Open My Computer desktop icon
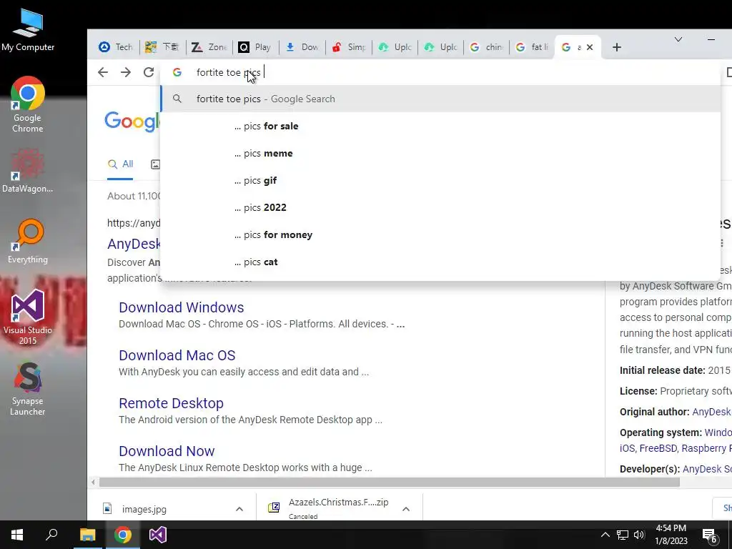The image size is (732, 549). pos(28,30)
